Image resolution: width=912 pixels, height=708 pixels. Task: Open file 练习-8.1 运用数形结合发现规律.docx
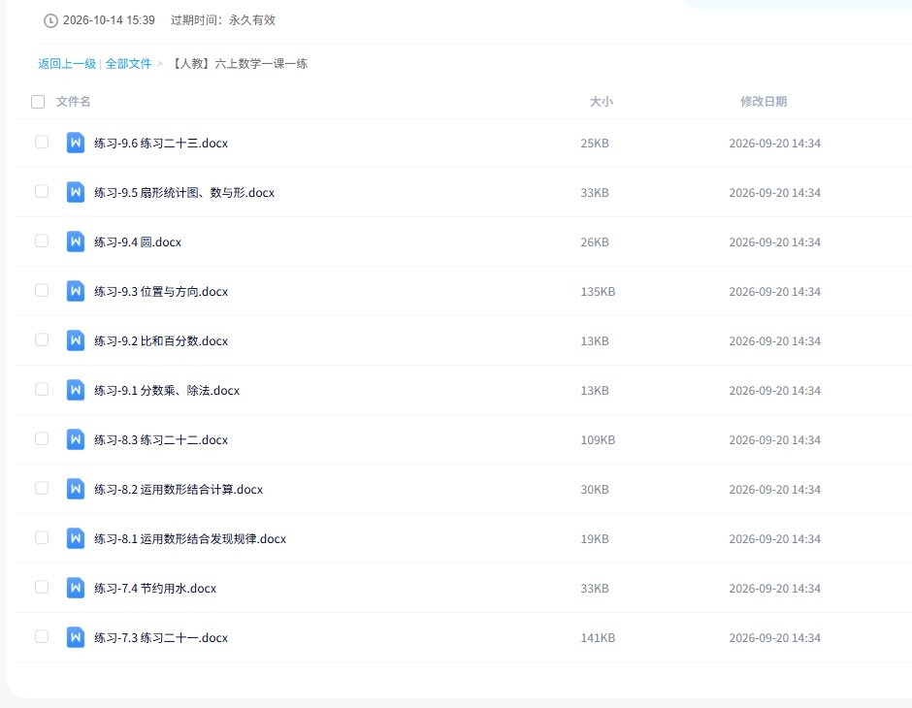pos(190,538)
